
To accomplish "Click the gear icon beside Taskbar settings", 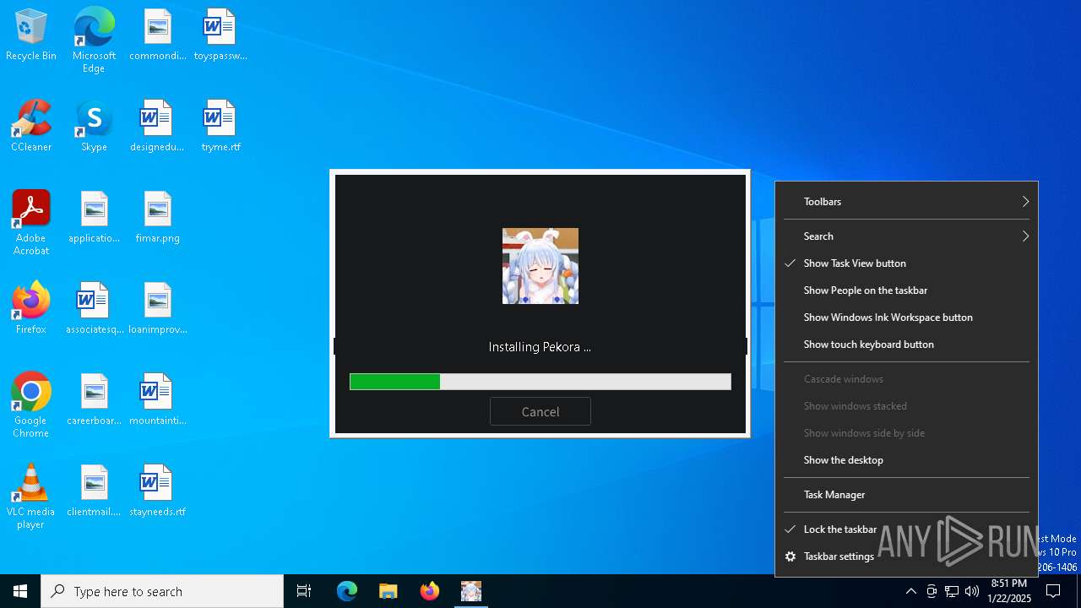I will click(790, 556).
